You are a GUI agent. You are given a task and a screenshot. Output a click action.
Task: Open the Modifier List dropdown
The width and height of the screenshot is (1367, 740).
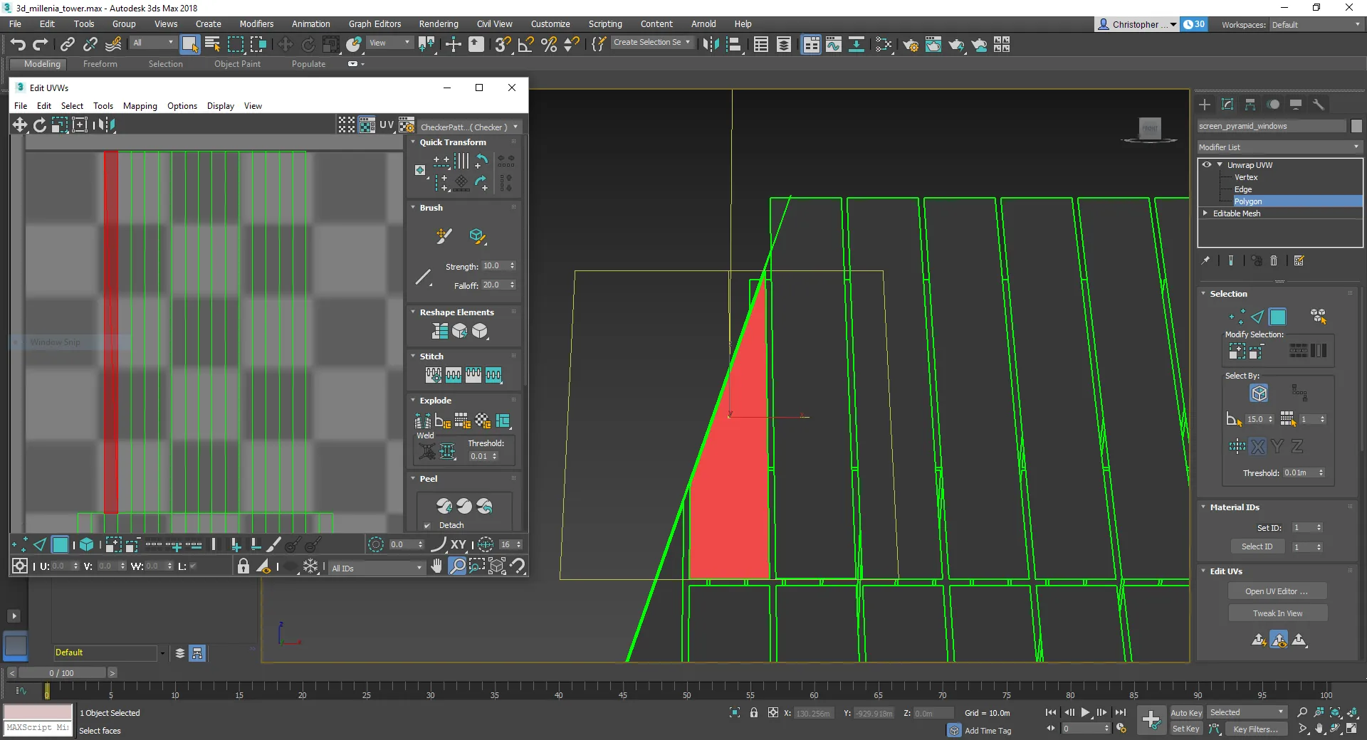pos(1279,147)
